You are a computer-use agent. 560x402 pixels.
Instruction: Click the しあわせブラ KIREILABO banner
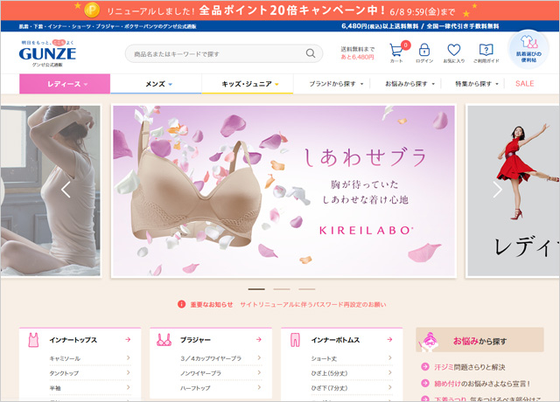[x=283, y=191]
